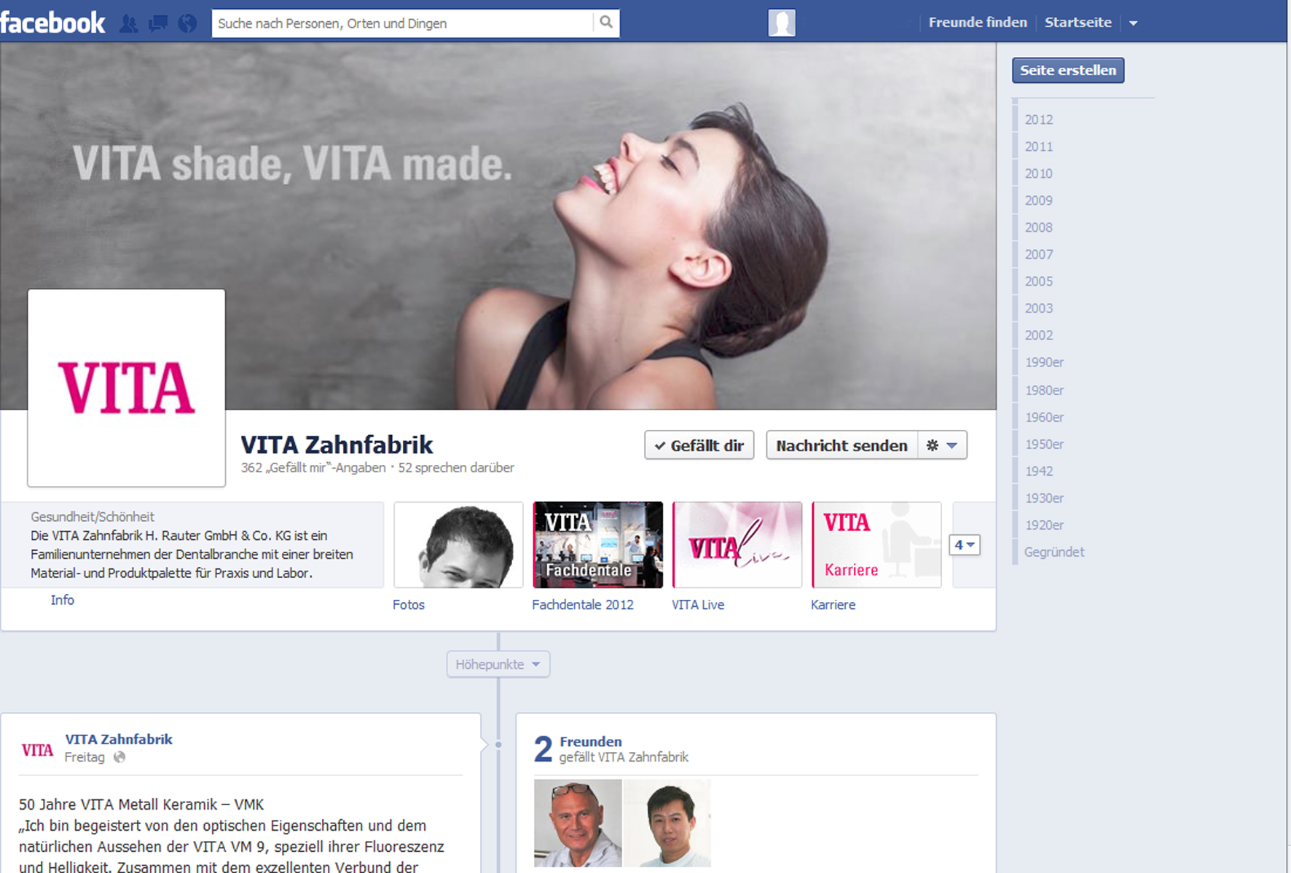
Task: Jump to 1942 on the timeline
Action: point(1039,471)
